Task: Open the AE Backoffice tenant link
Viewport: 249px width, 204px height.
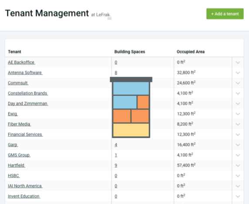Action: click(x=21, y=62)
